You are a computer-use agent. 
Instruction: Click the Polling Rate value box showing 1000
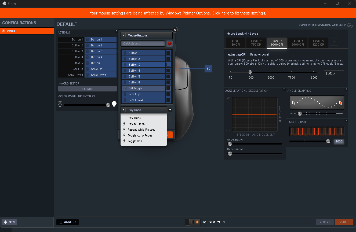click(339, 142)
